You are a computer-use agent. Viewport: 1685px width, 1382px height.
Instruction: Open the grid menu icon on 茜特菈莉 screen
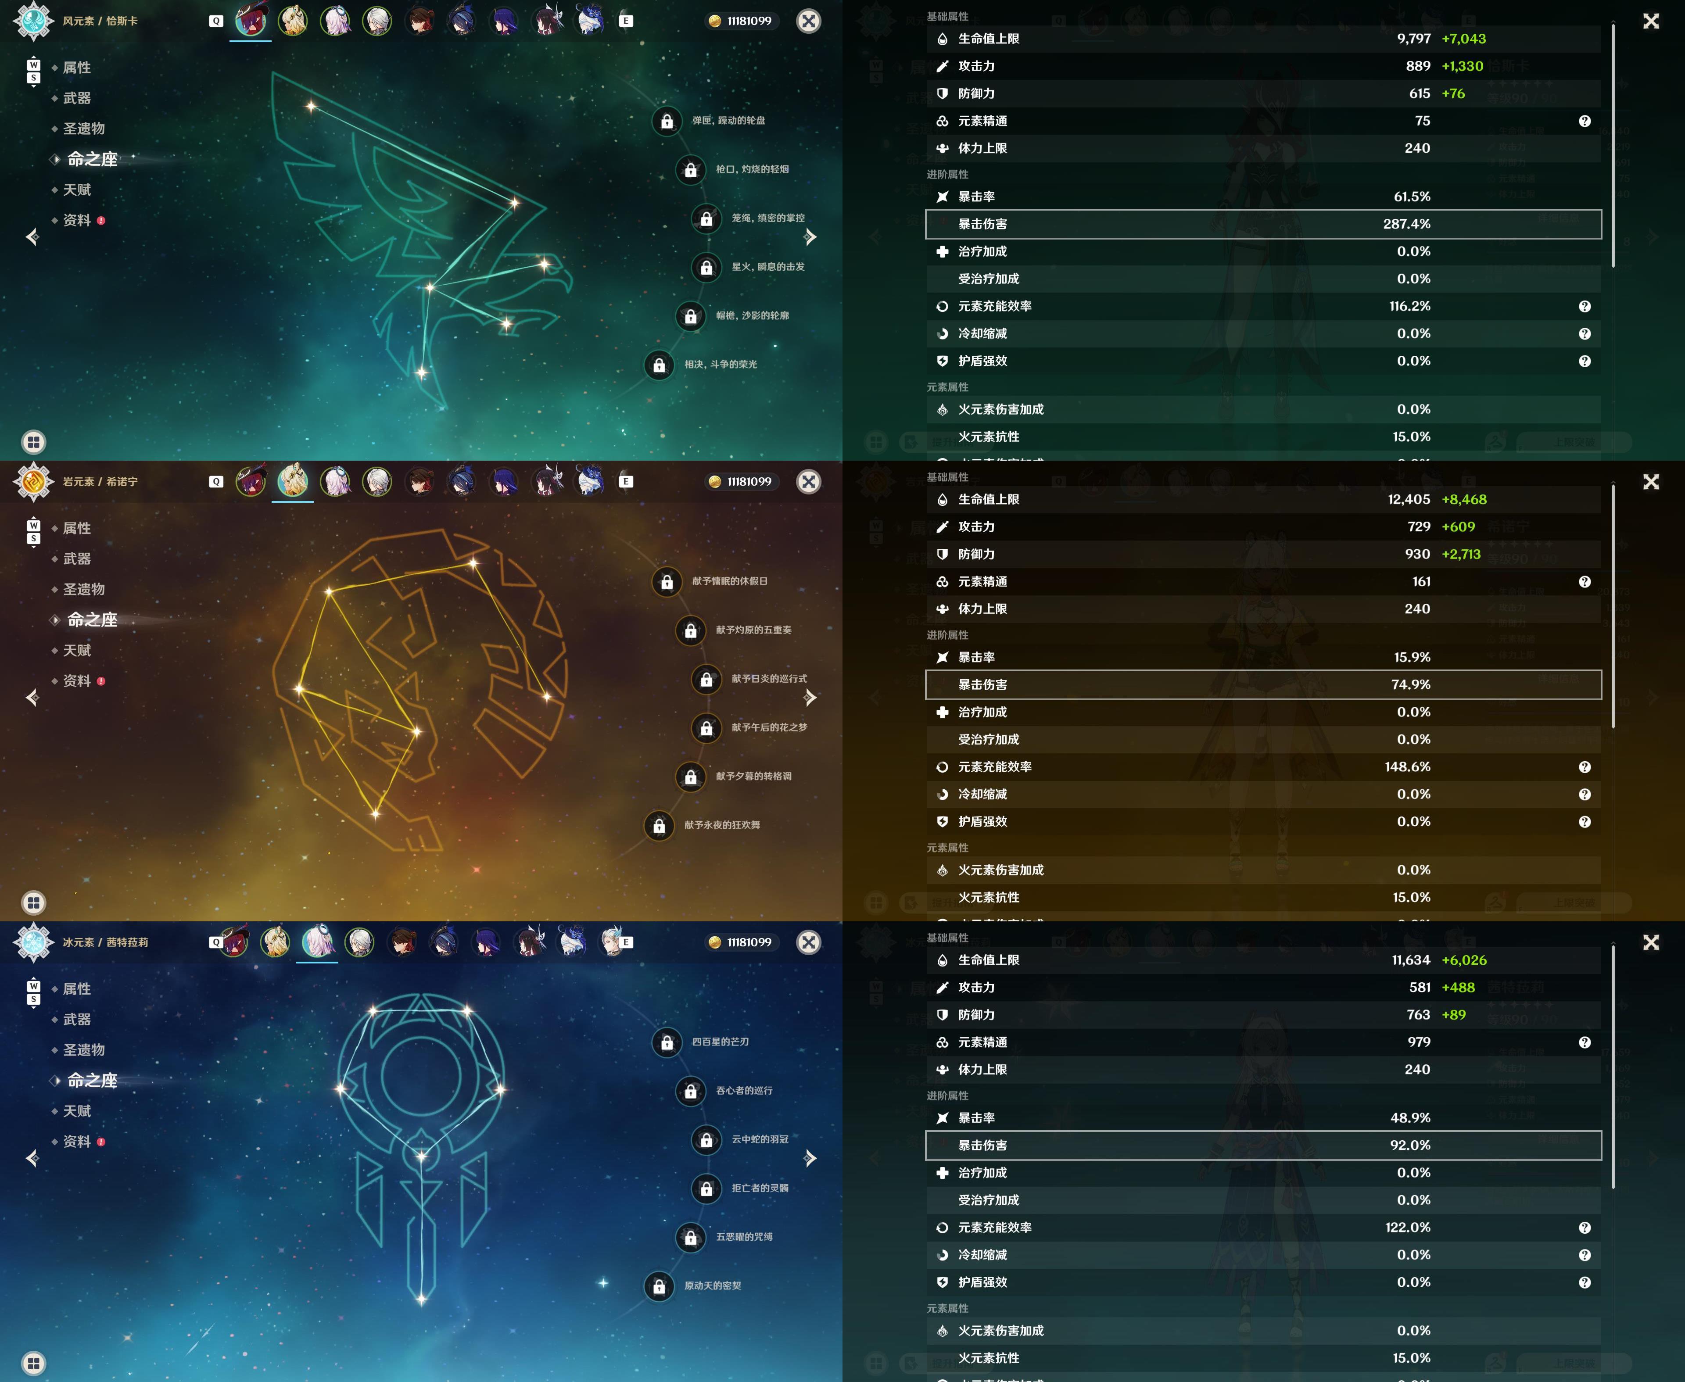click(x=33, y=1363)
